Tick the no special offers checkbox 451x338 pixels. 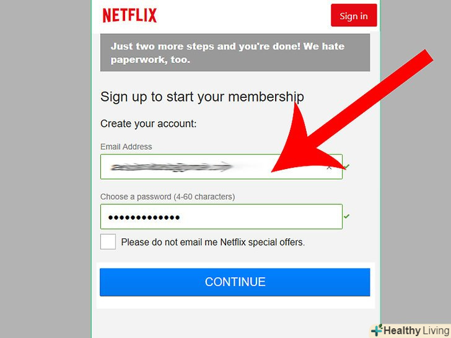(108, 241)
